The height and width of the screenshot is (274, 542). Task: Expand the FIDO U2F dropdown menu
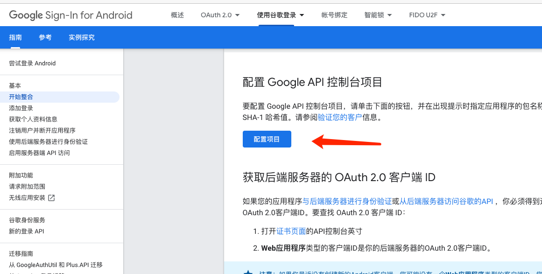pos(427,15)
